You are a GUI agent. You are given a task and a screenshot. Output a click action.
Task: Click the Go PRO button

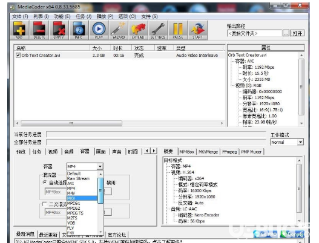pyautogui.click(x=265, y=234)
